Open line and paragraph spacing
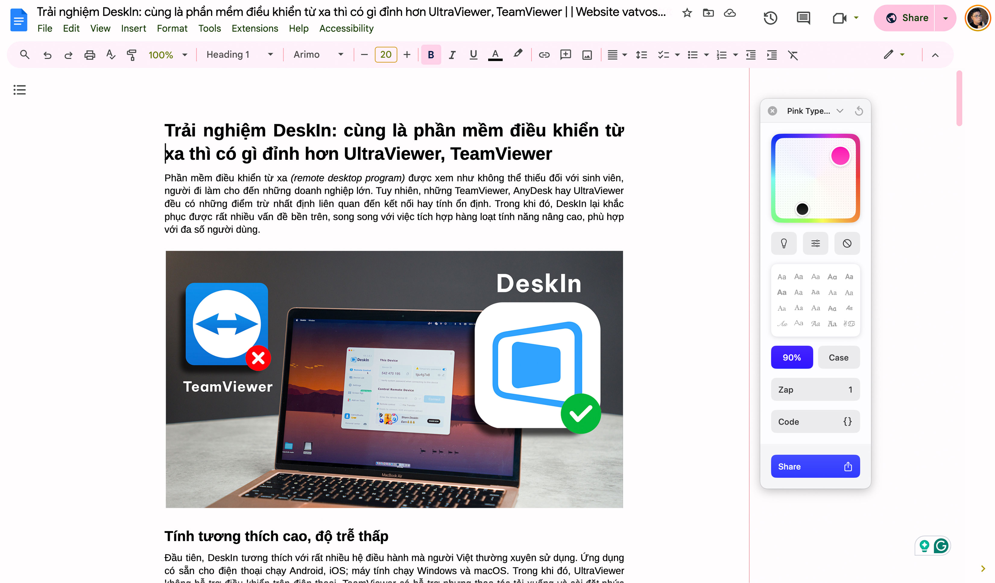 [x=642, y=55]
